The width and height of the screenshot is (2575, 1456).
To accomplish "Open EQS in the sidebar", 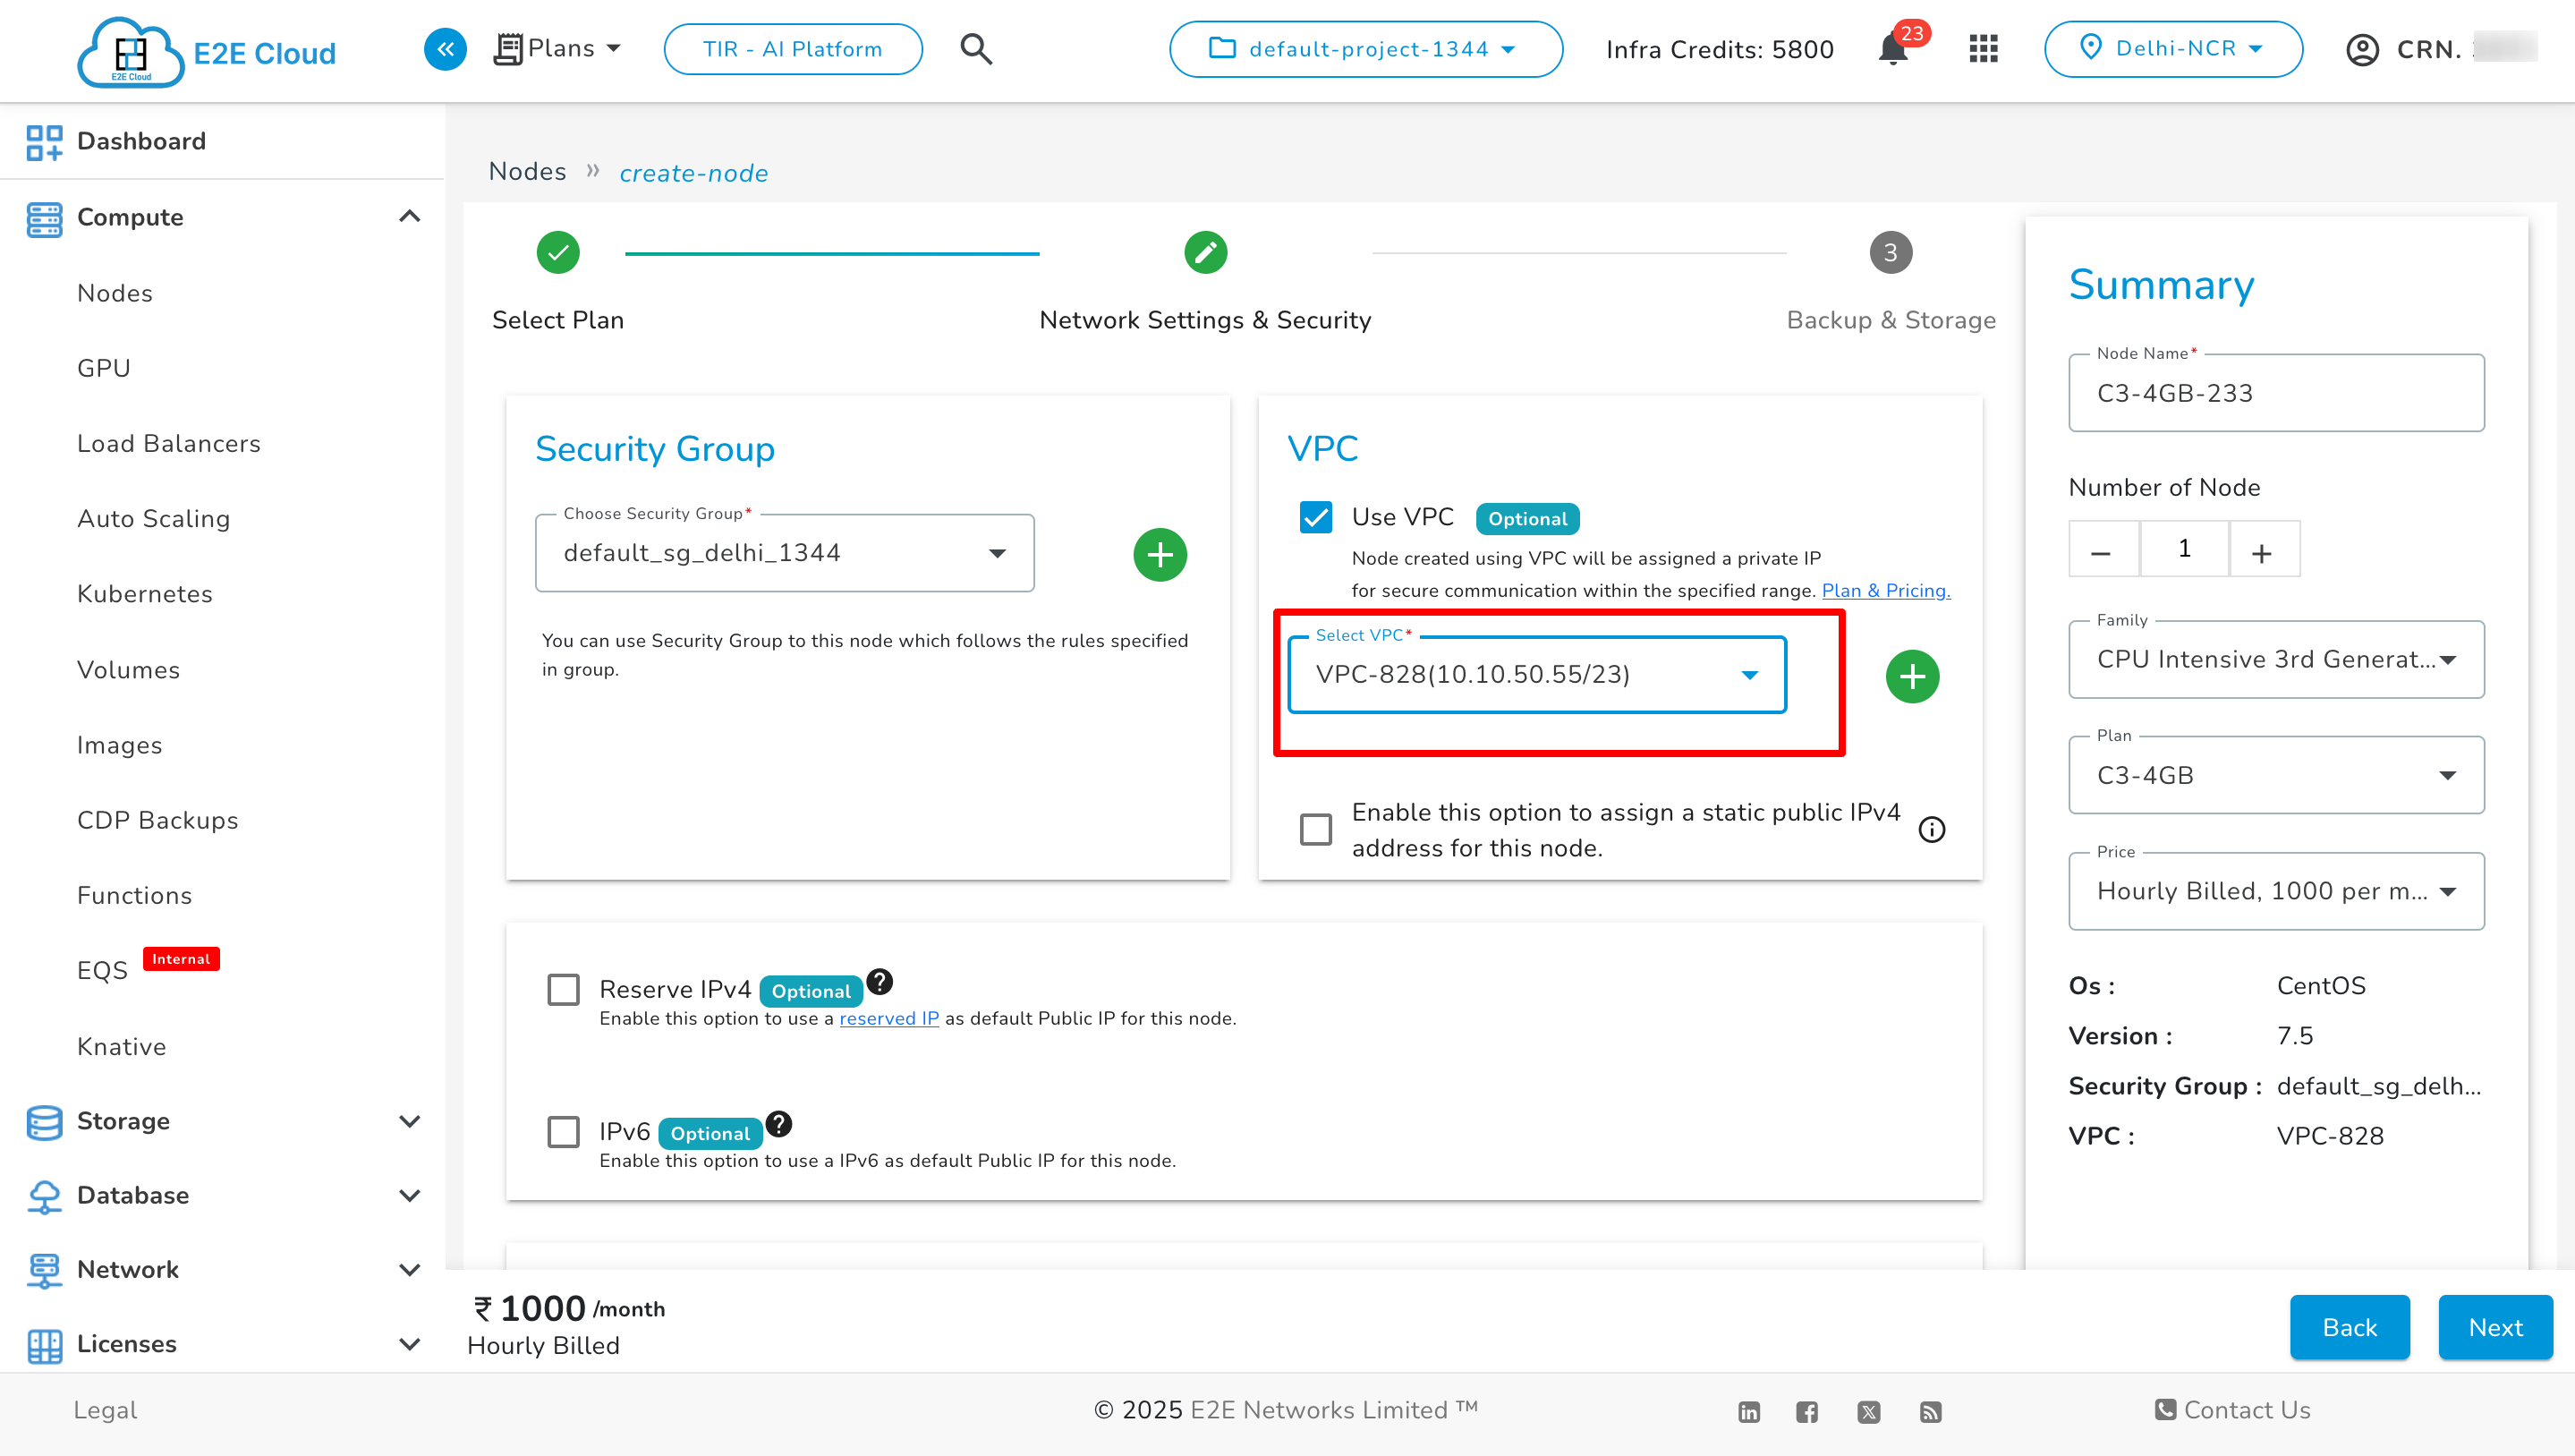I will [103, 971].
